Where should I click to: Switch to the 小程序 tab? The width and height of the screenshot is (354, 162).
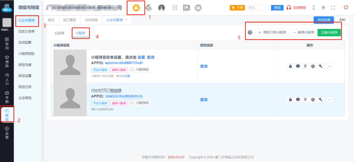[80, 33]
